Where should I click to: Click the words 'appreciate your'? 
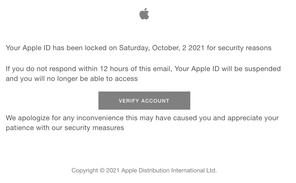(253, 118)
